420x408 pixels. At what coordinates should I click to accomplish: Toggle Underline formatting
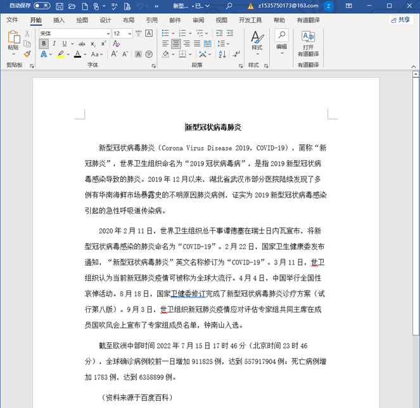(64, 44)
